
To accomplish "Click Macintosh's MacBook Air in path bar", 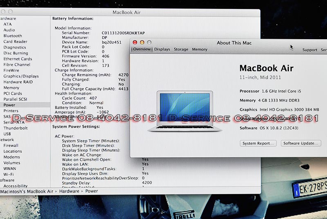I will click(x=27, y=191).
